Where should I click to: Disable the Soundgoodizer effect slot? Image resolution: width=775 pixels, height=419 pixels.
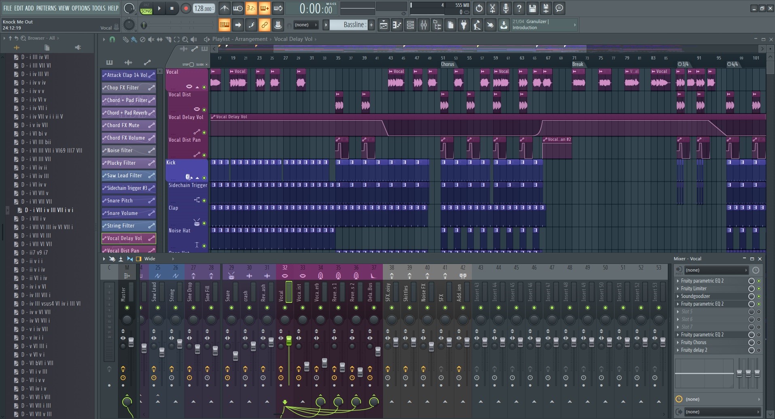(751, 296)
